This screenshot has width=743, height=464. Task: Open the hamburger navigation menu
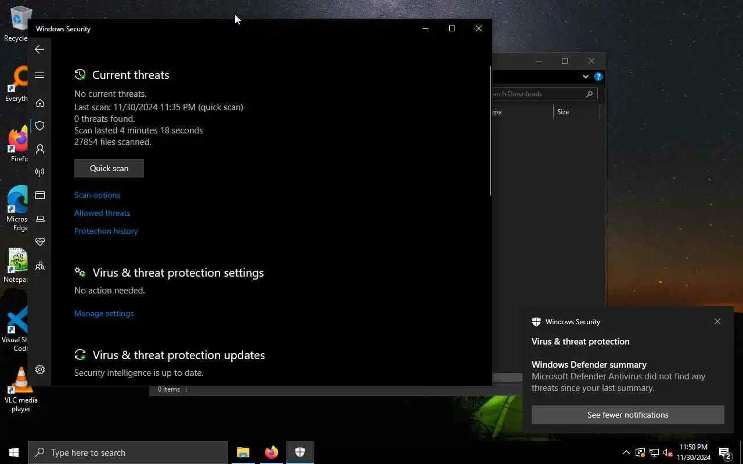pyautogui.click(x=39, y=75)
